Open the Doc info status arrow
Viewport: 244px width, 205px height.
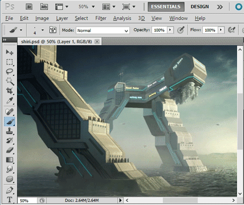click(x=120, y=200)
